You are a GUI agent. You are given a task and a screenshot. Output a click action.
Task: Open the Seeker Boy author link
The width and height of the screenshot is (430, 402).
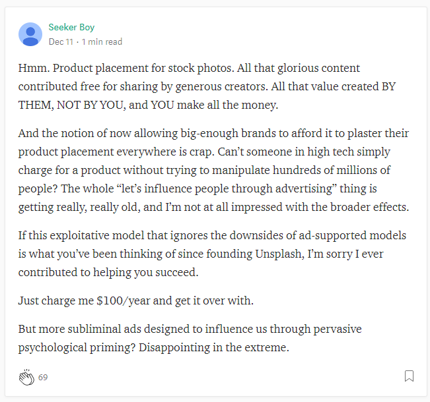click(x=71, y=28)
